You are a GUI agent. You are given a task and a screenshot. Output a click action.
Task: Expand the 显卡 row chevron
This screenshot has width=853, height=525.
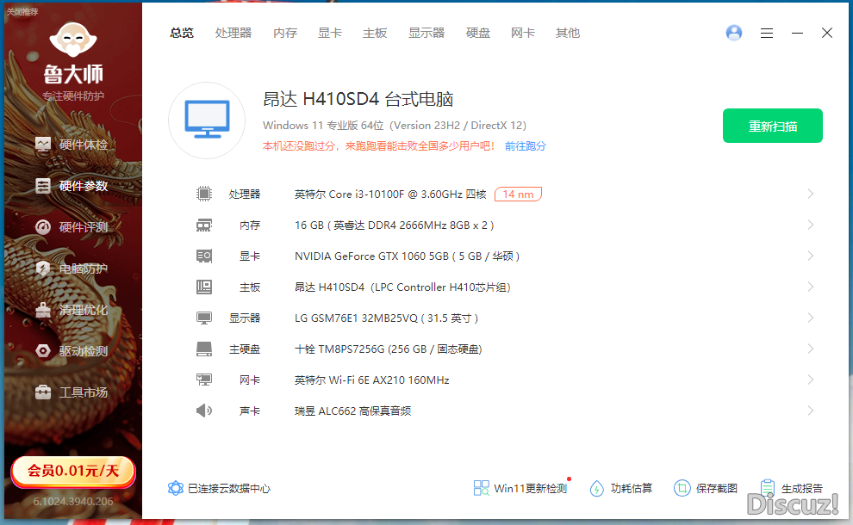[x=811, y=256]
